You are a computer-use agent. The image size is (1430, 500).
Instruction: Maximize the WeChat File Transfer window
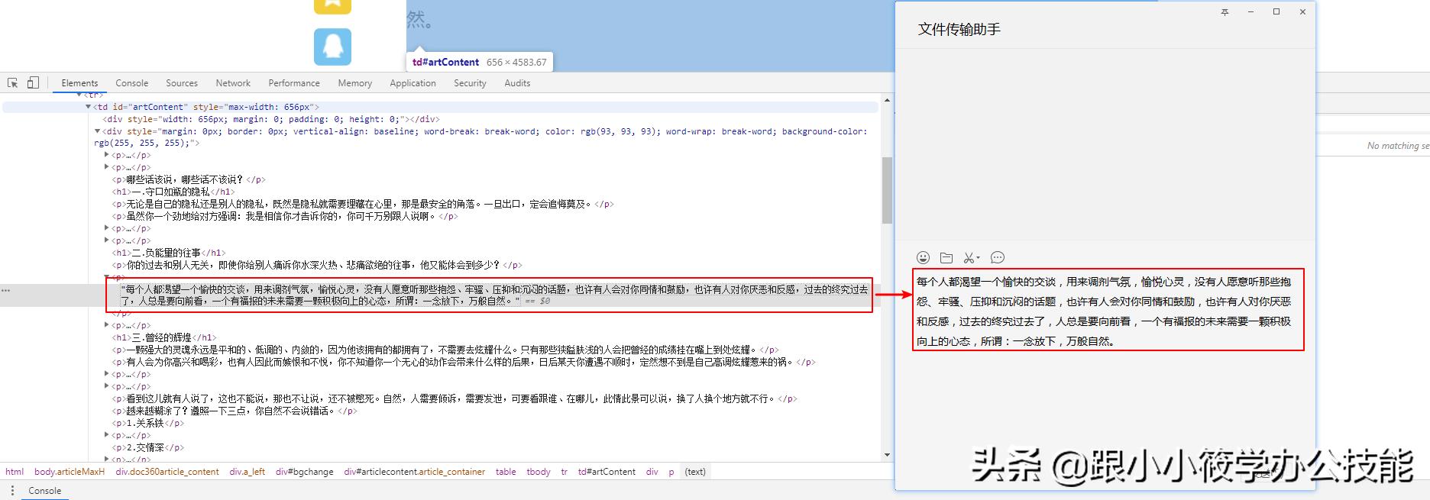tap(1276, 12)
